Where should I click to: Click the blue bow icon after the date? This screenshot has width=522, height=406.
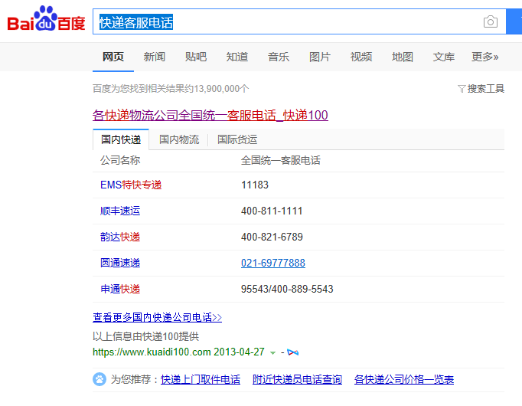point(292,352)
